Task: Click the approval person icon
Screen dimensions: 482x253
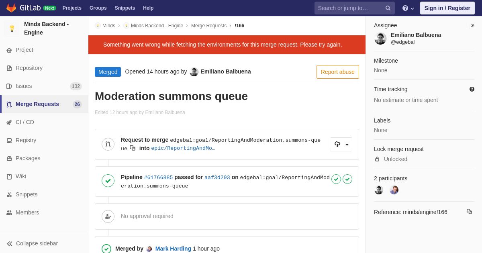Action: click(x=108, y=216)
